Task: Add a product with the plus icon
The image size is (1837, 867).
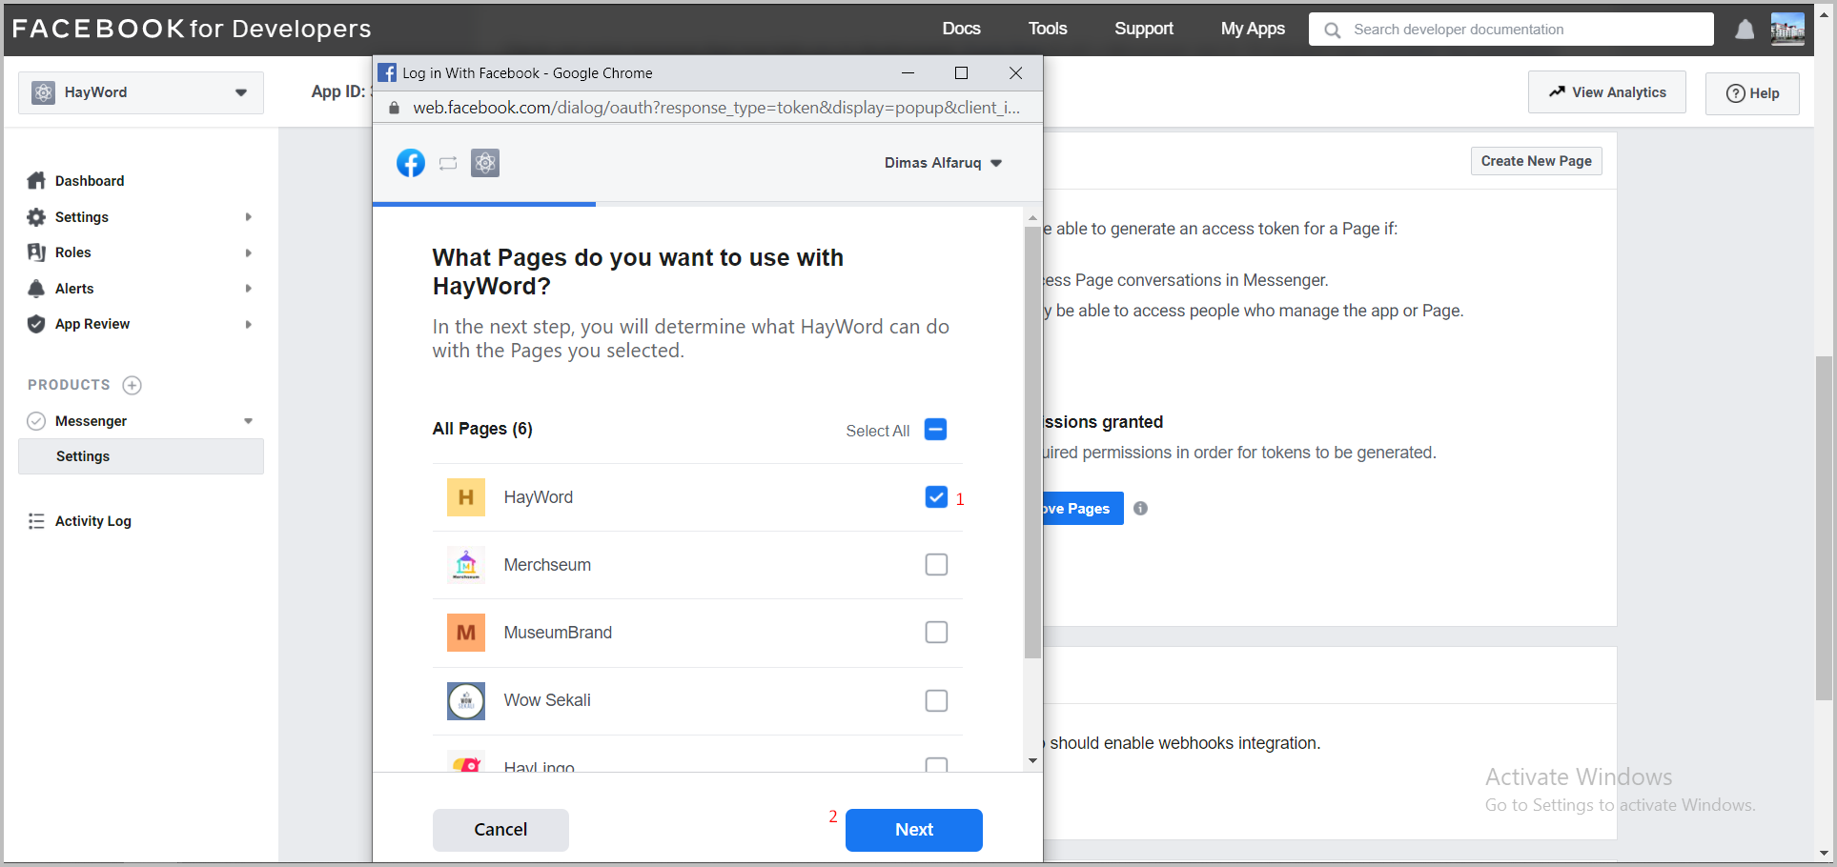Action: coord(133,385)
